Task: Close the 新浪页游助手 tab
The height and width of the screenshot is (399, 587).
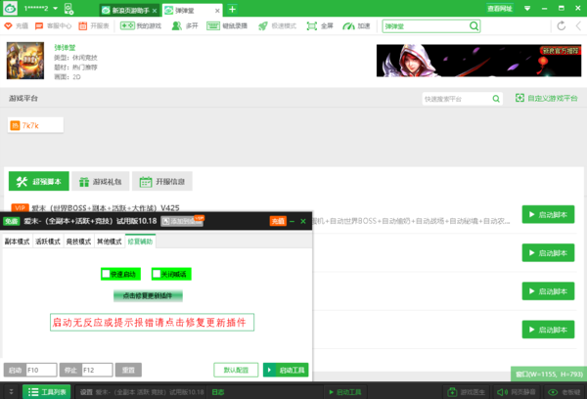Action: click(x=155, y=11)
